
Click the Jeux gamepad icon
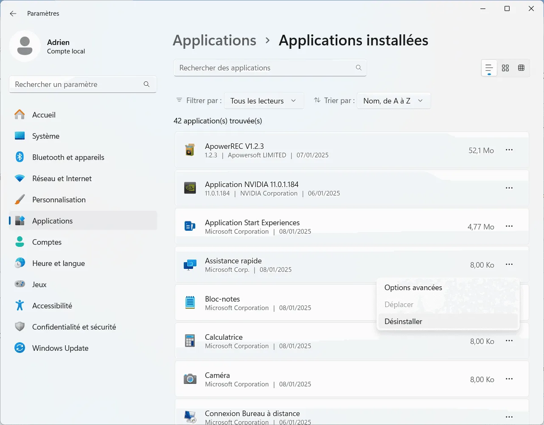tap(20, 284)
